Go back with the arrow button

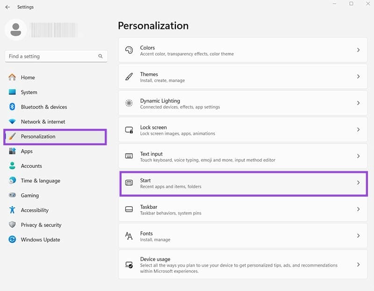pyautogui.click(x=7, y=7)
